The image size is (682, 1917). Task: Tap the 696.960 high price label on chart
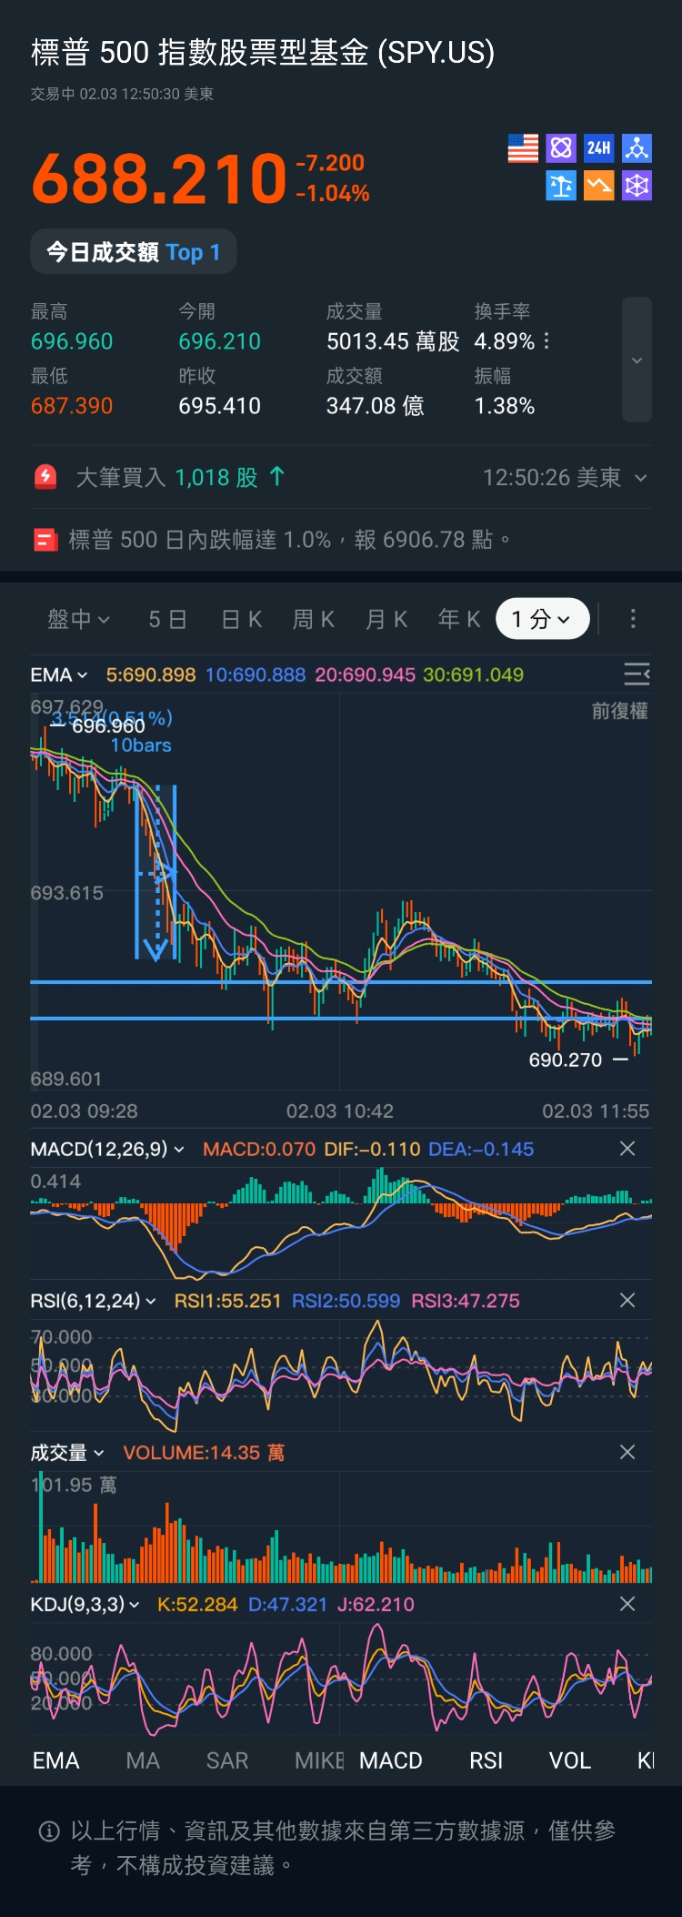(x=108, y=725)
